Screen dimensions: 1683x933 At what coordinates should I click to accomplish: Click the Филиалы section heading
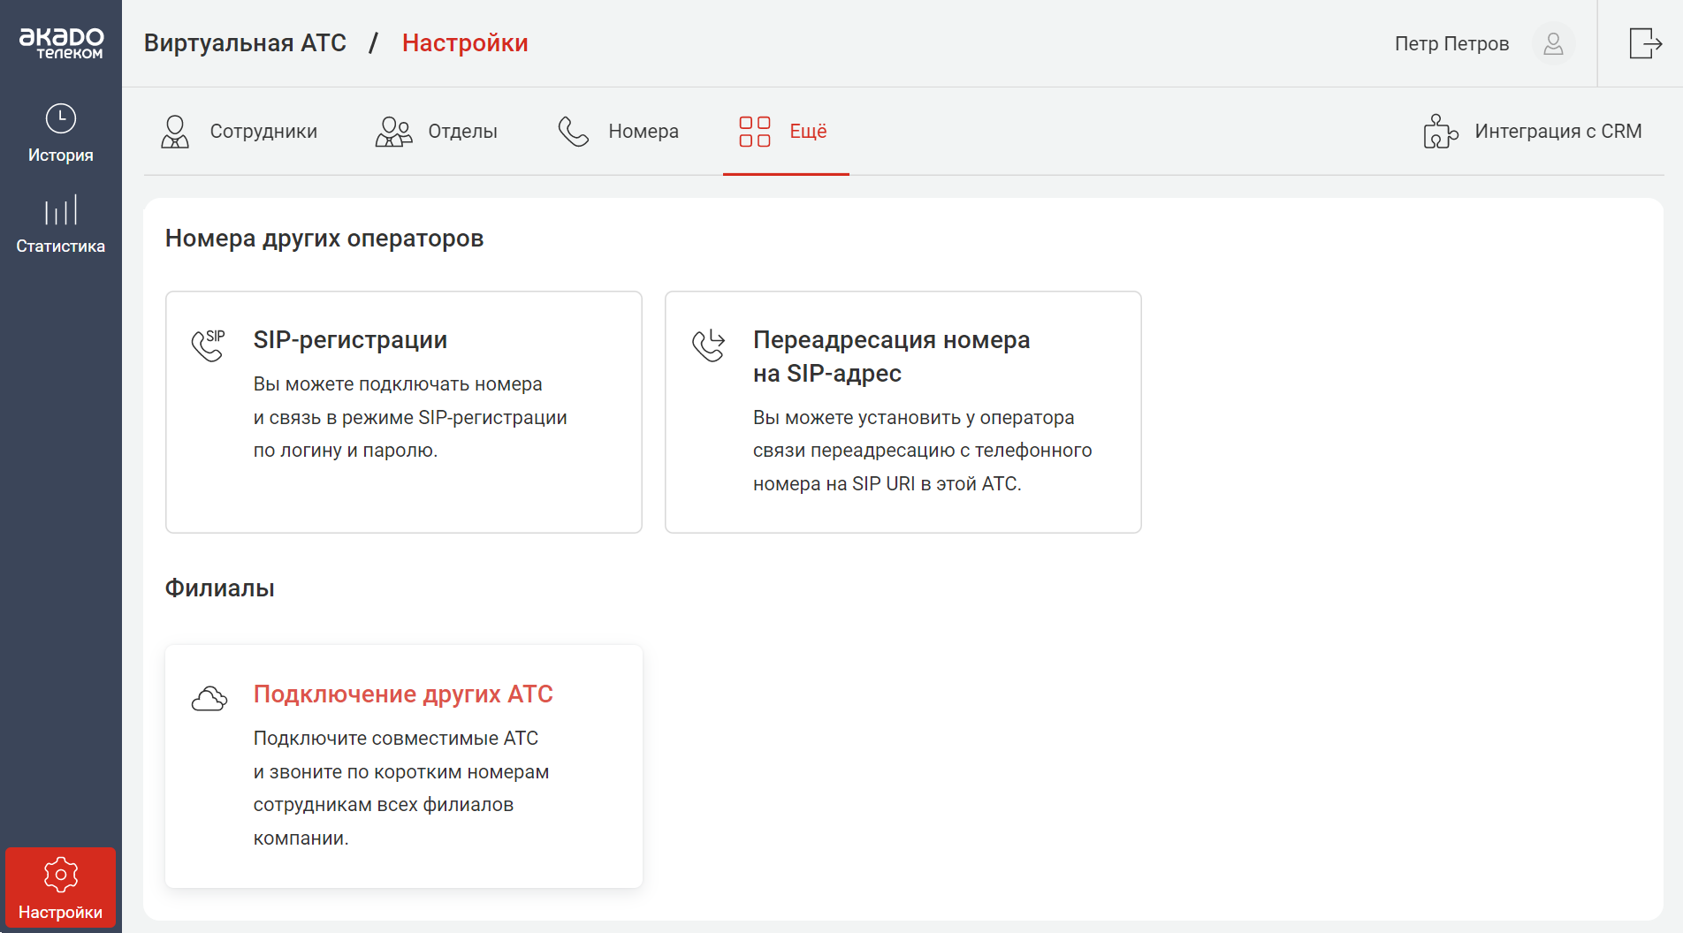[x=220, y=588]
